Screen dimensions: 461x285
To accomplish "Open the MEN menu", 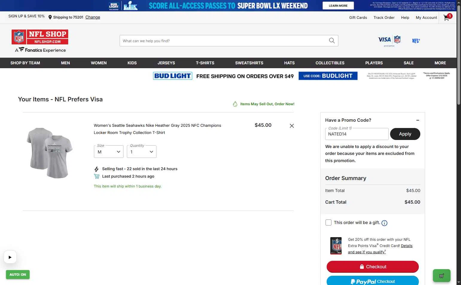I will pyautogui.click(x=66, y=63).
